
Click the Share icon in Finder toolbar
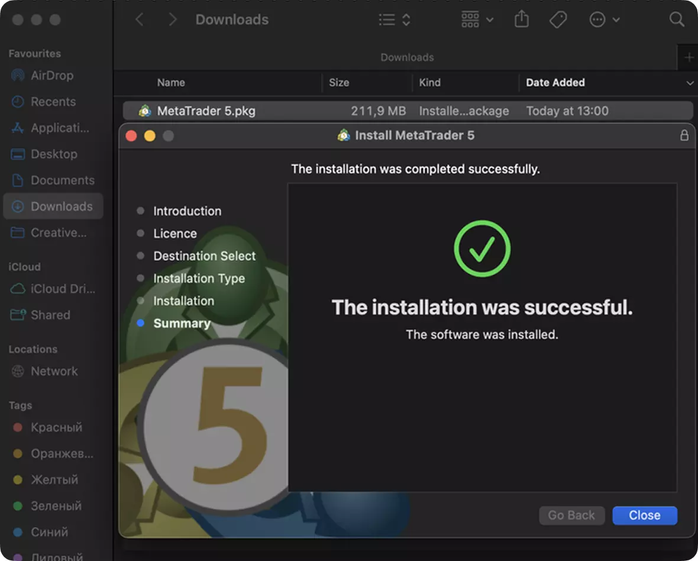click(x=521, y=20)
